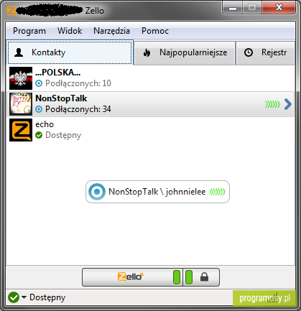Switch to the Kontakty tab
The width and height of the screenshot is (301, 311).
tap(70, 52)
